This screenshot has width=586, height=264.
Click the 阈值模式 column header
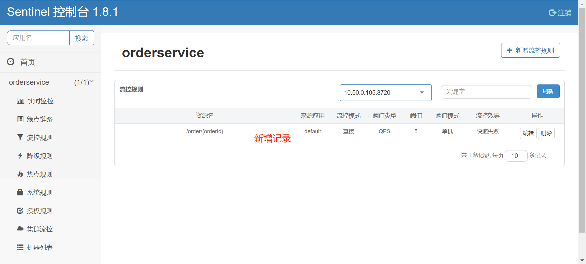[447, 116]
